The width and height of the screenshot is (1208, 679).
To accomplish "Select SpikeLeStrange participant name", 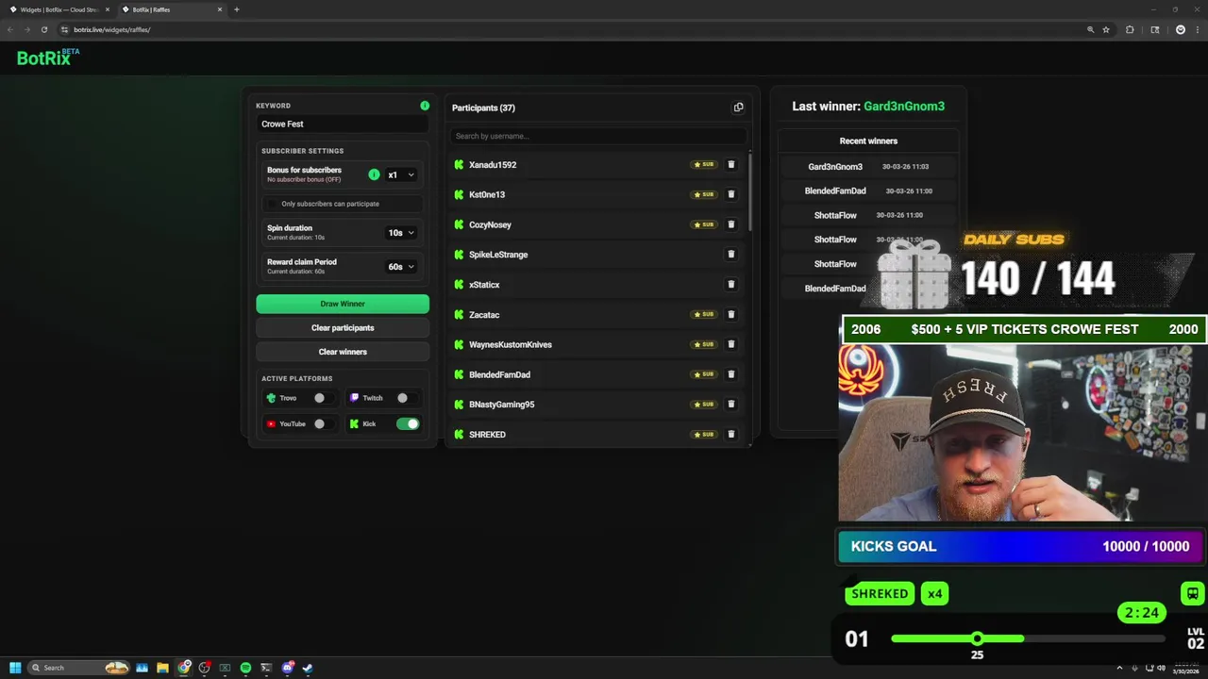I will [x=498, y=255].
